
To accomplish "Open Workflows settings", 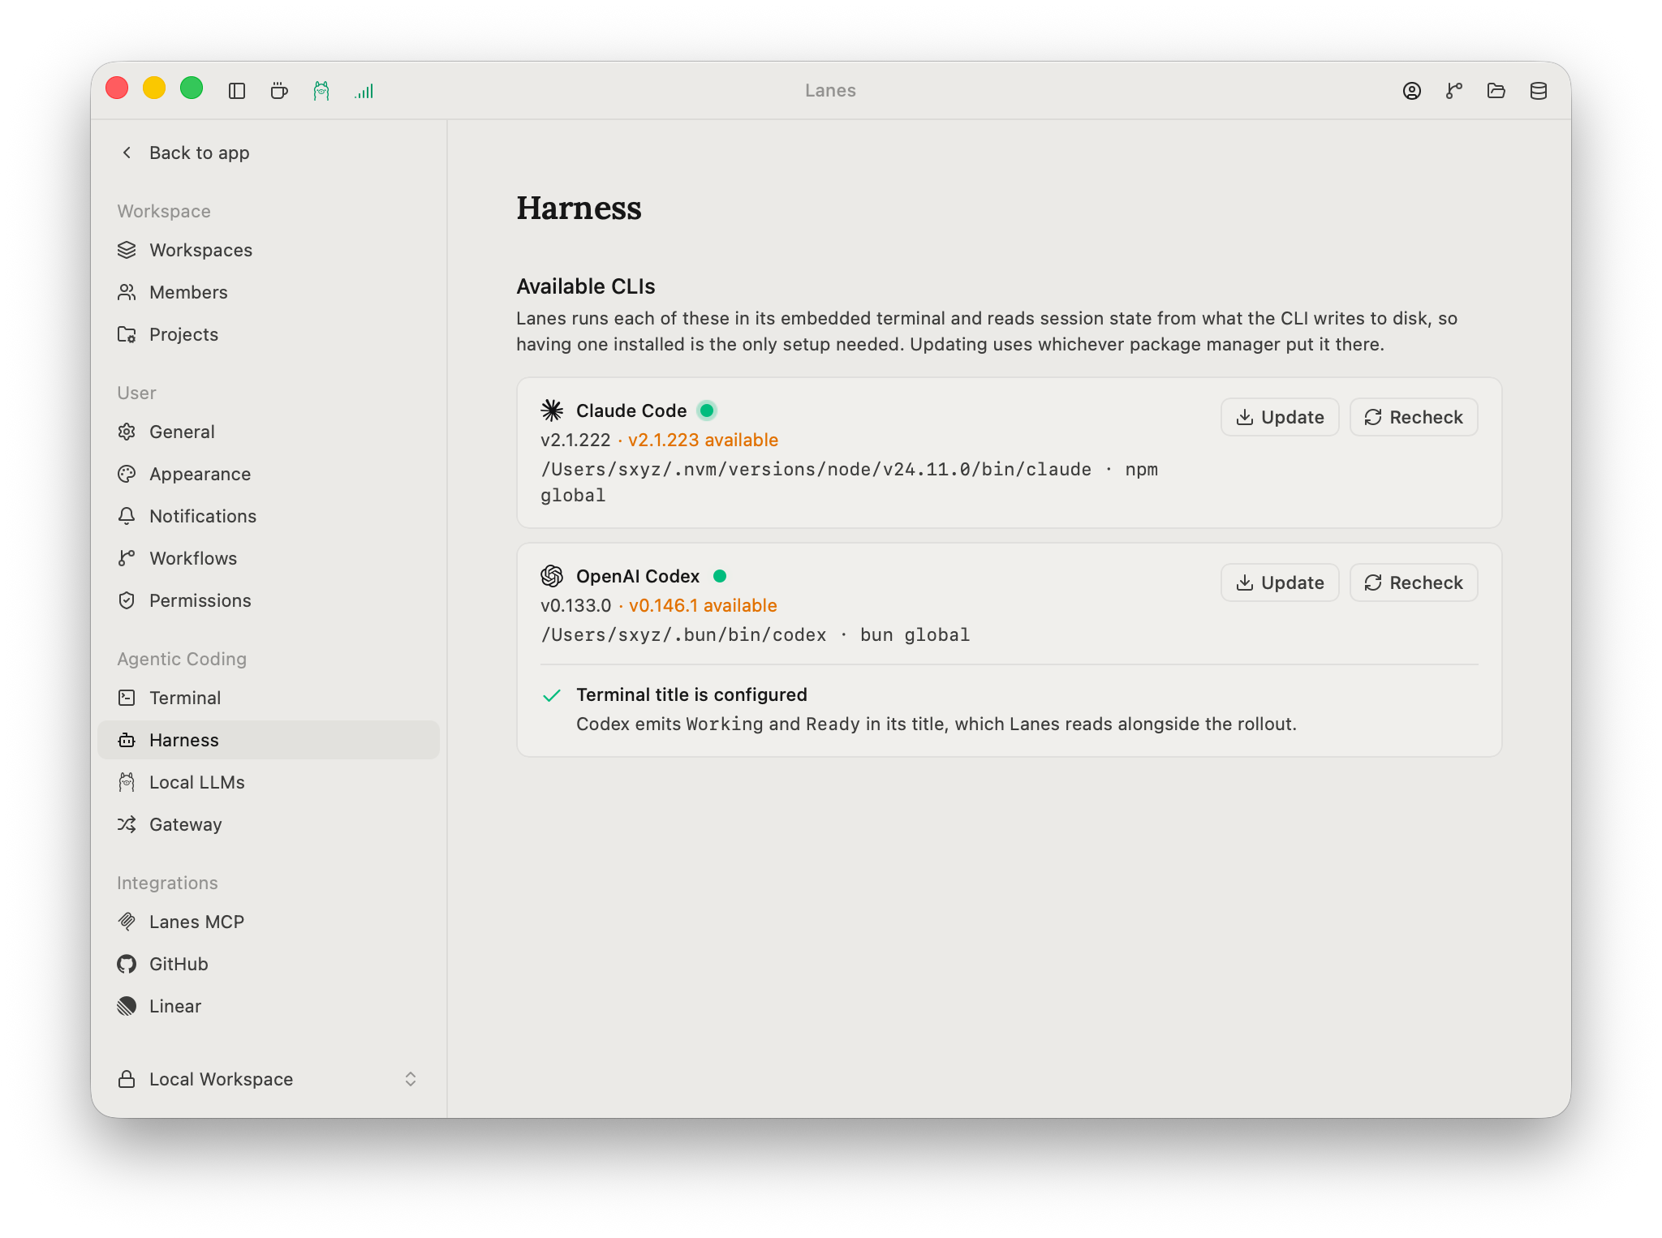I will point(269,558).
